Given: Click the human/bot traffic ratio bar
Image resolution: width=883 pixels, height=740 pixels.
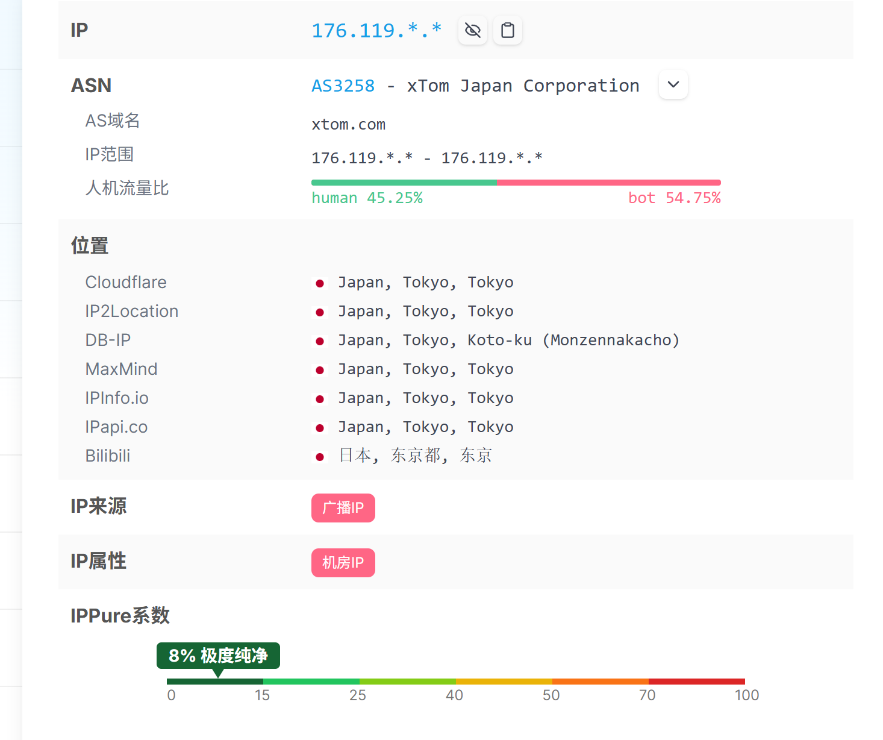Looking at the screenshot, I should (x=516, y=183).
